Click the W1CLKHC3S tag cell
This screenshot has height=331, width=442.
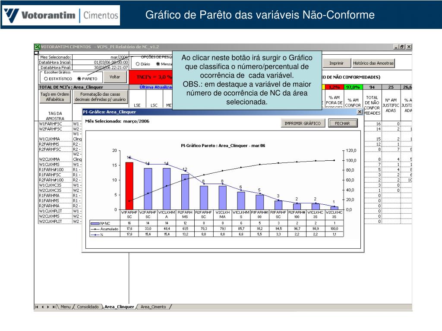55,185
